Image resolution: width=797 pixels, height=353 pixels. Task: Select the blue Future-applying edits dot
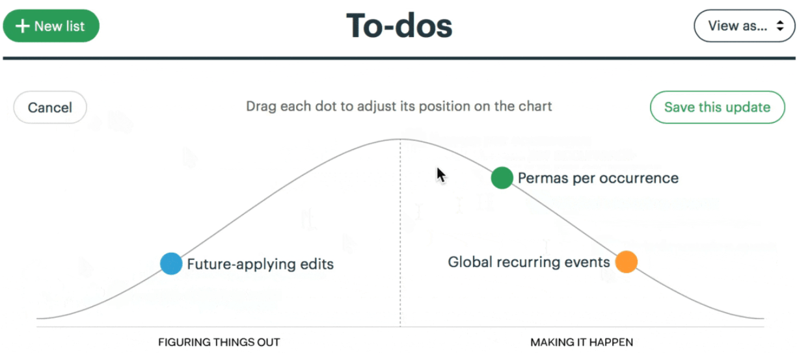[x=171, y=263]
